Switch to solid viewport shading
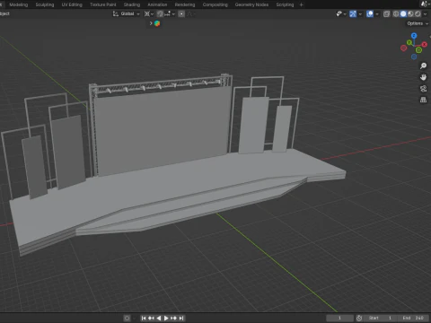This screenshot has width=431, height=323. coord(403,13)
